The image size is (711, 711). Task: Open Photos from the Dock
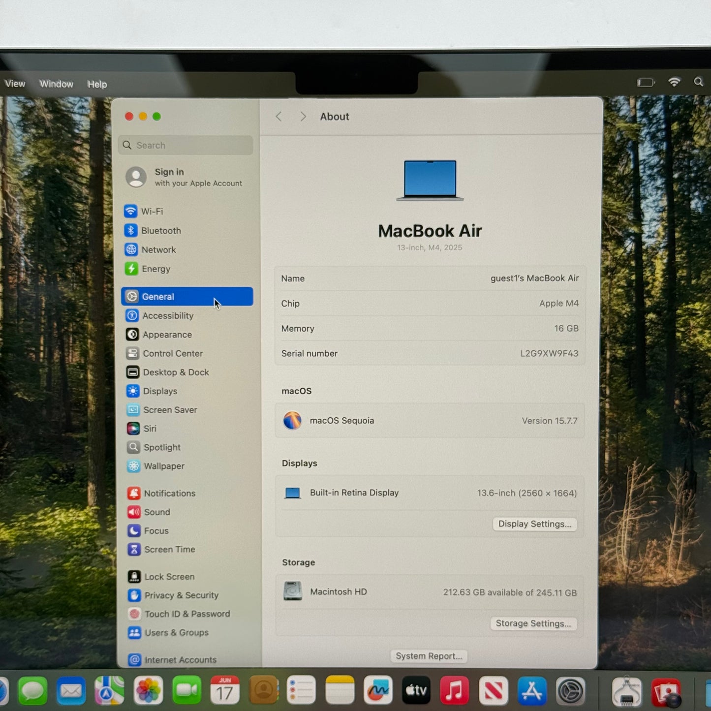pos(148,691)
